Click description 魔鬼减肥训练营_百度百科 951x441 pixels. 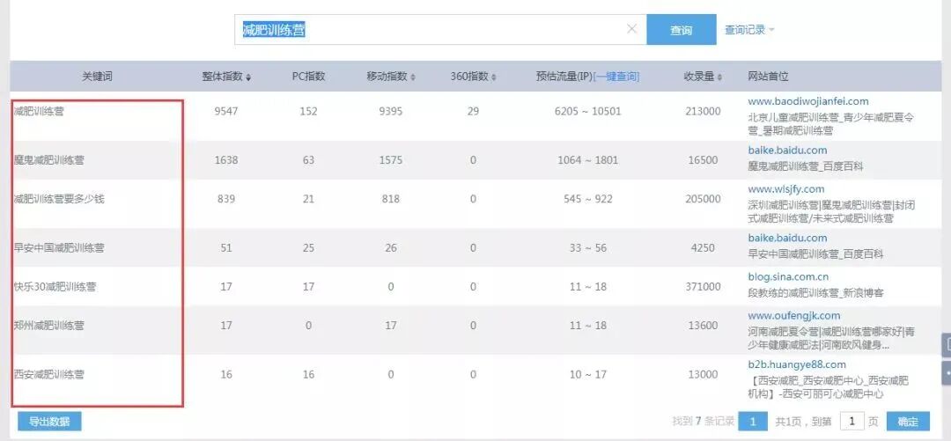coord(806,166)
